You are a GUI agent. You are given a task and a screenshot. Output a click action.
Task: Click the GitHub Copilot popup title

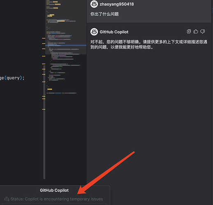(x=54, y=190)
